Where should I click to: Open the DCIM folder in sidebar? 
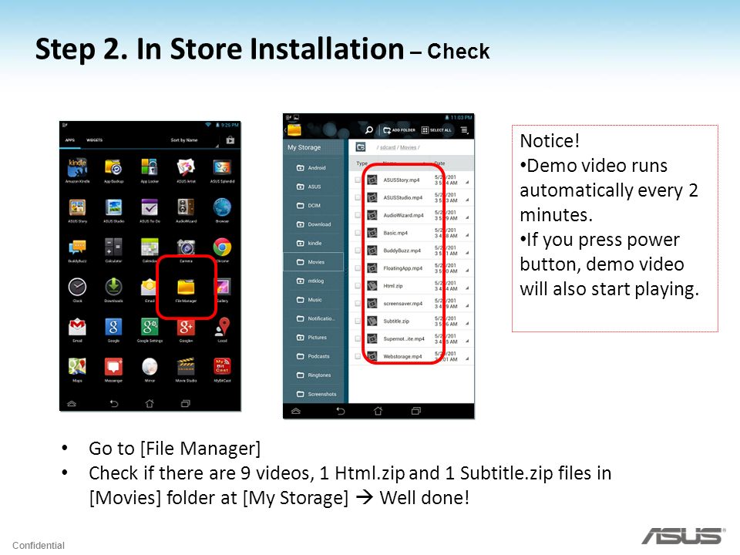pos(314,205)
